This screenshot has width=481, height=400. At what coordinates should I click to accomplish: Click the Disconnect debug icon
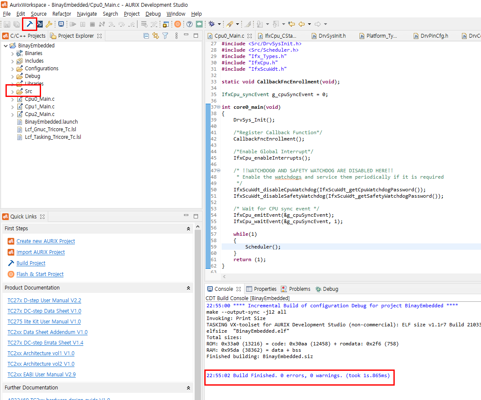tap(102, 24)
